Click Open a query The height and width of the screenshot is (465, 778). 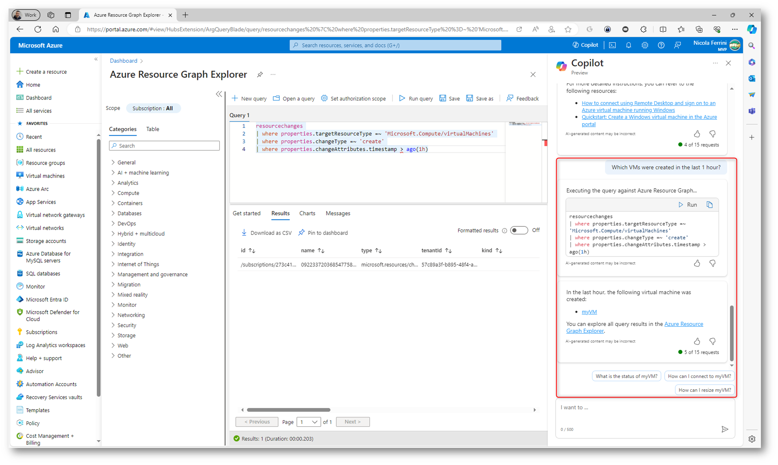click(294, 98)
